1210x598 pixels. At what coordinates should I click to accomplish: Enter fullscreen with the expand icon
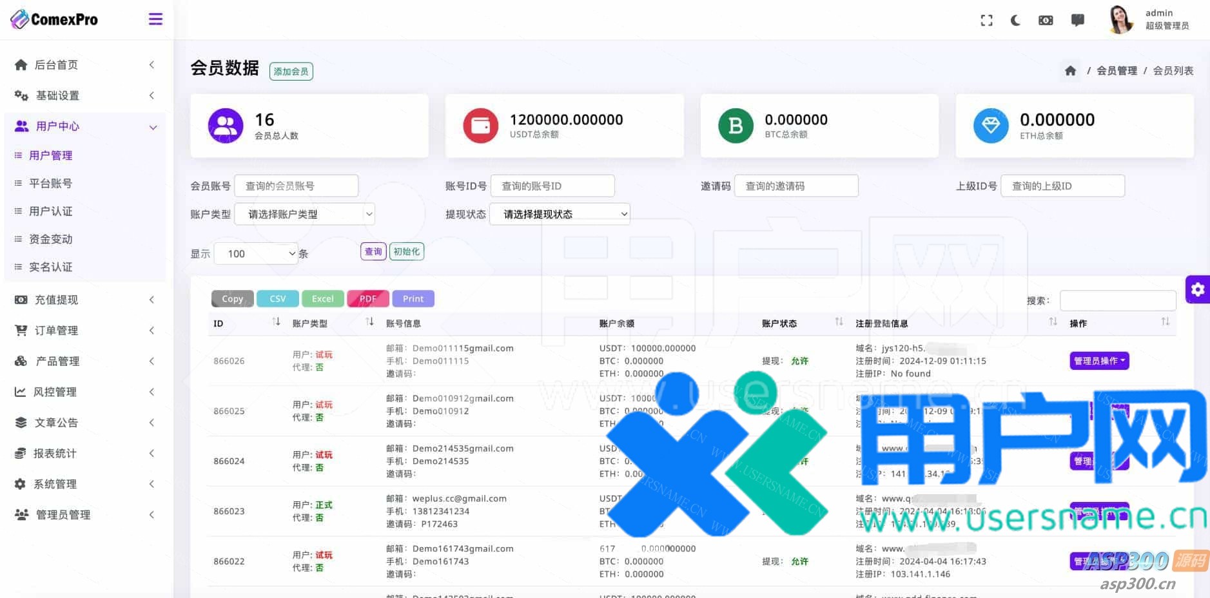(986, 21)
